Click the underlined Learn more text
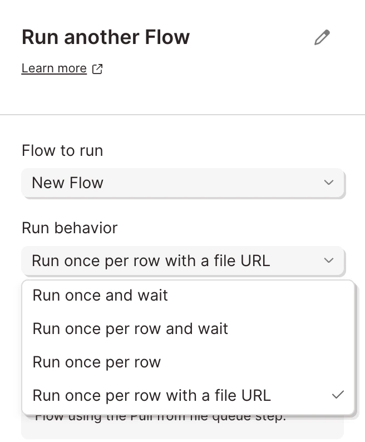The image size is (365, 442). [x=54, y=68]
